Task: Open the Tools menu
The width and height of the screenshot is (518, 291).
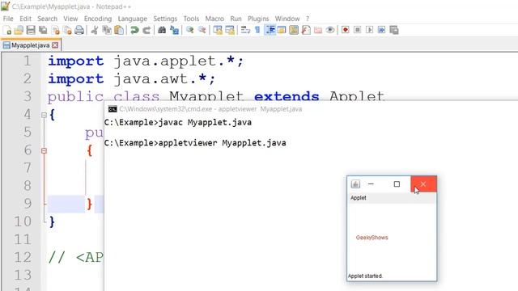Action: coord(191,19)
